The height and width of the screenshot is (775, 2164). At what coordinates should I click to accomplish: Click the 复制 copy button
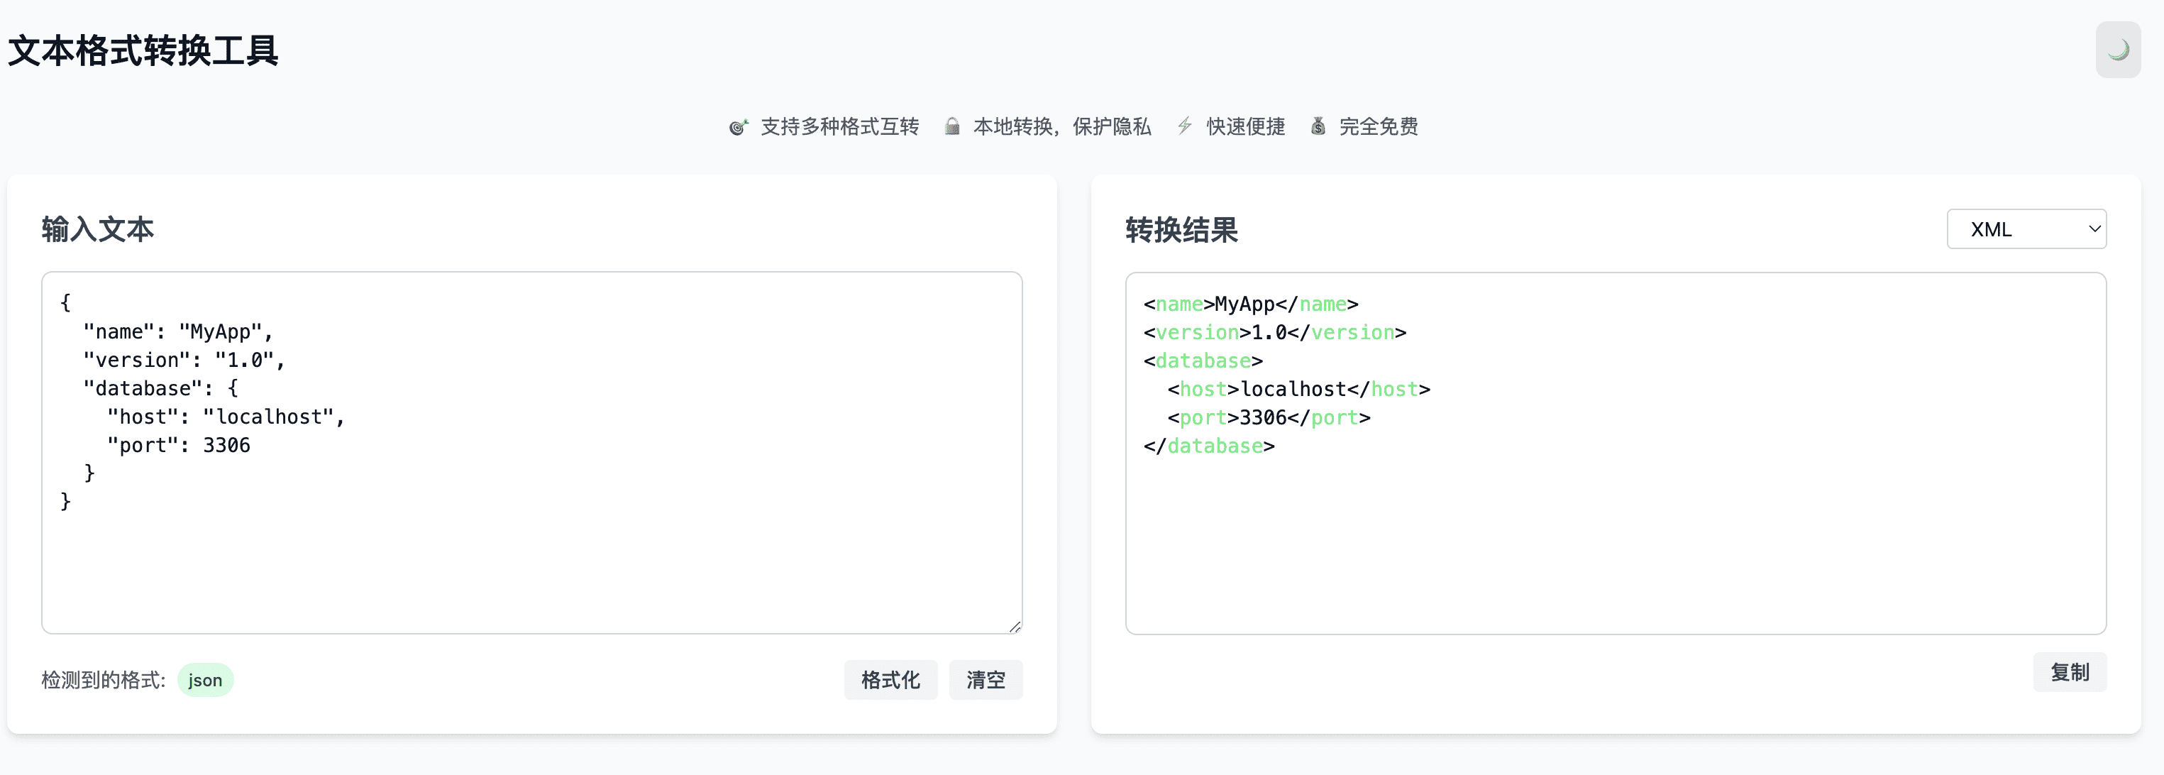tap(2069, 673)
